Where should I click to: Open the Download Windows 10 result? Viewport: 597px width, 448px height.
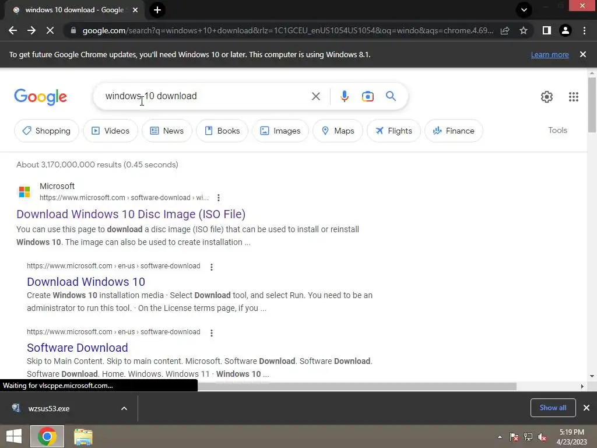pos(86,282)
